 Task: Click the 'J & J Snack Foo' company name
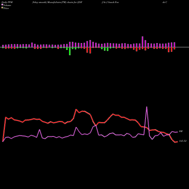(x=110, y=2)
